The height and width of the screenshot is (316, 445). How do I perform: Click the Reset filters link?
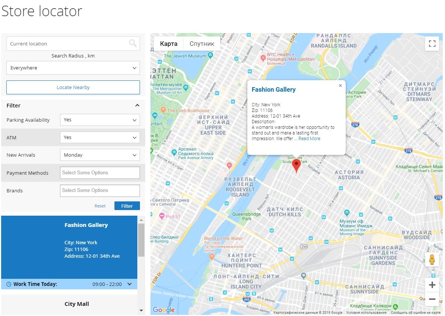click(100, 206)
